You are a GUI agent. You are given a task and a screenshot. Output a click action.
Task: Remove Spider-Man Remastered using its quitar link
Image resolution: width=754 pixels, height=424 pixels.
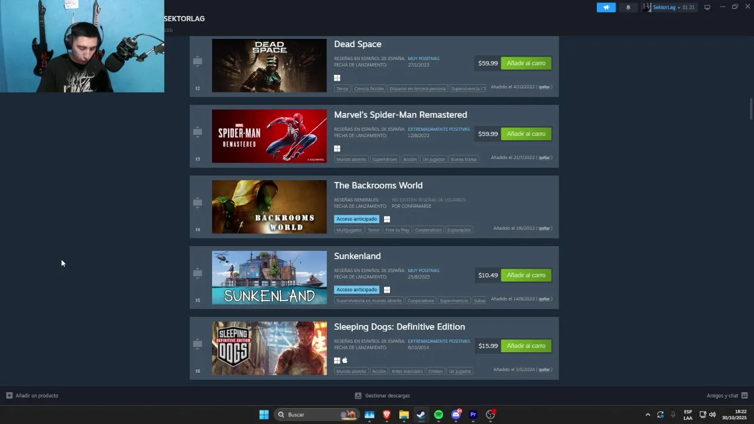544,158
